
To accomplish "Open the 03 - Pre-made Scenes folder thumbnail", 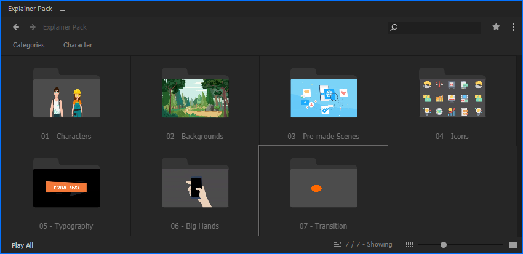I will click(x=324, y=93).
